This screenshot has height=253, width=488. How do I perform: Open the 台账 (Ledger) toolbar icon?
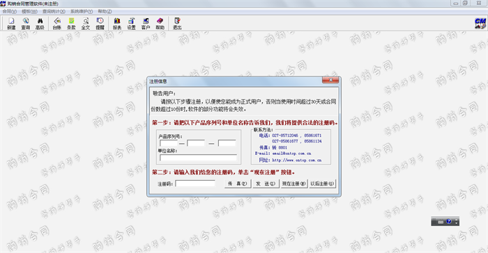click(57, 23)
